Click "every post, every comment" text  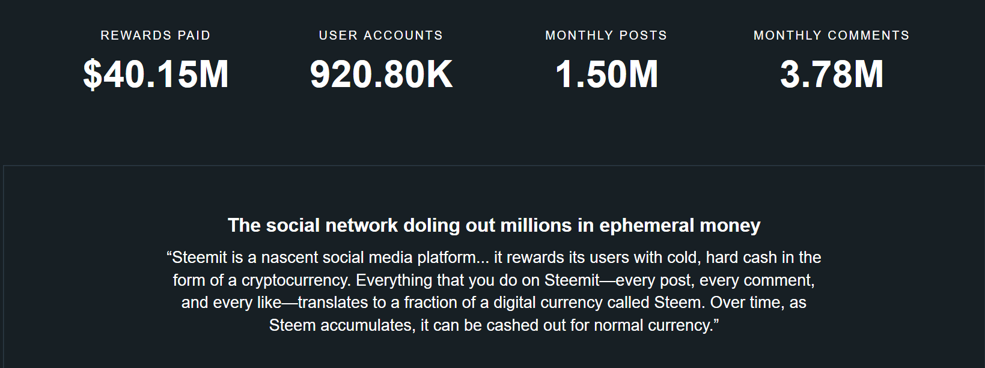click(708, 280)
